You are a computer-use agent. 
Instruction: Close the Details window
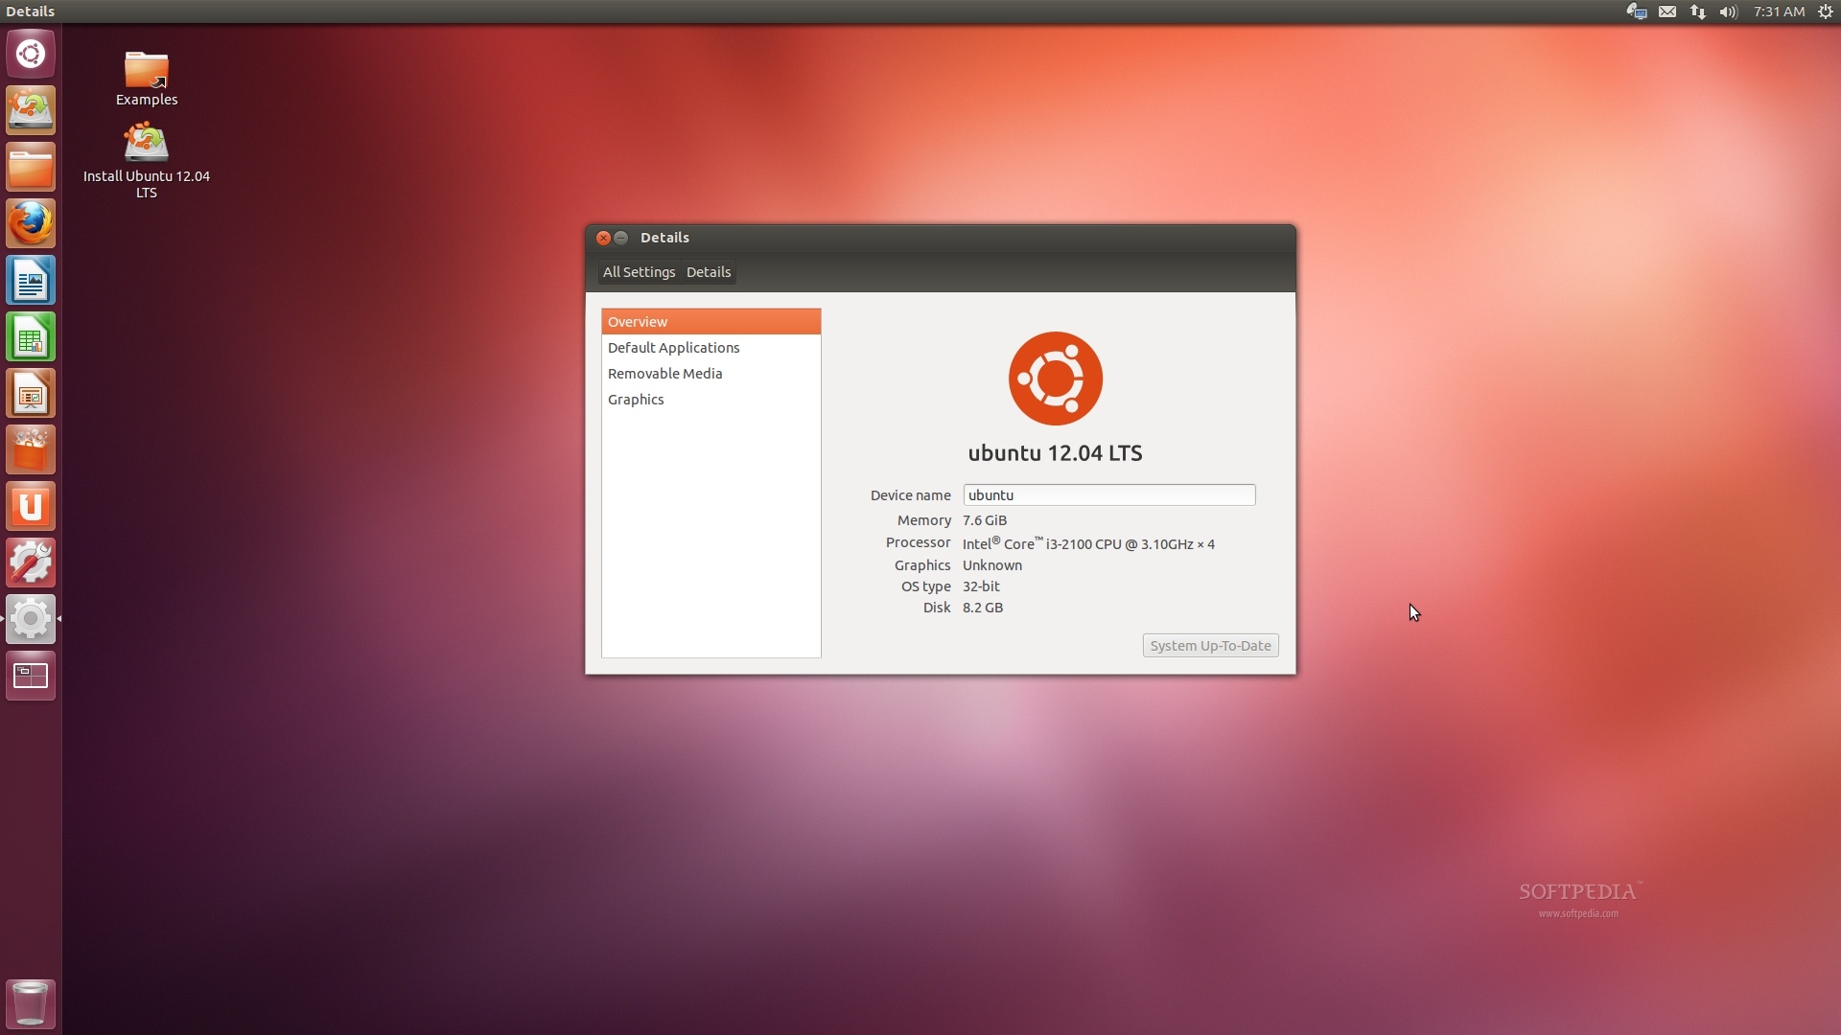(603, 238)
